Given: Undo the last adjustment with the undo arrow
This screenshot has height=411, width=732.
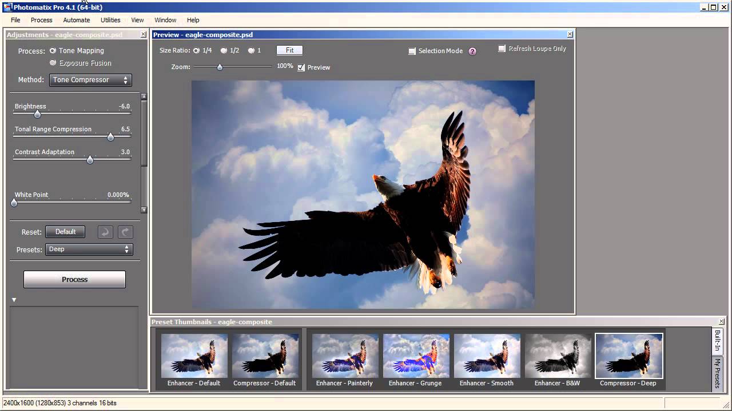Looking at the screenshot, I should [105, 232].
